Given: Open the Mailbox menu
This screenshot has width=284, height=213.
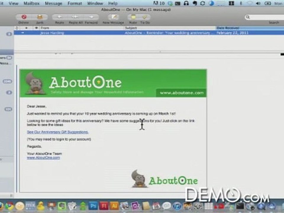Looking at the screenshot, I should point(31,3).
